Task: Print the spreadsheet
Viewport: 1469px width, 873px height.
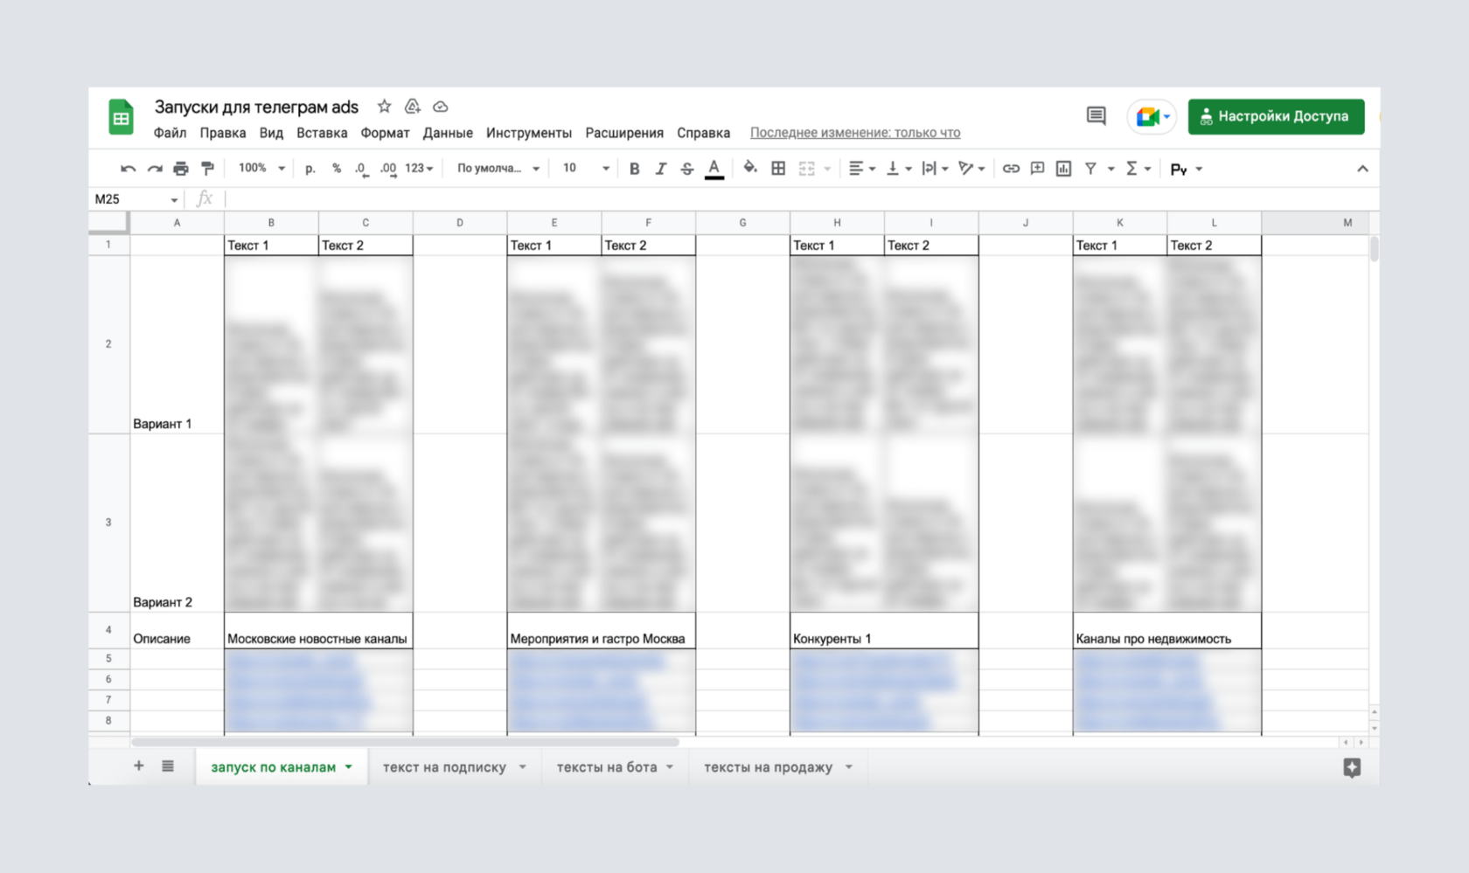Action: point(181,169)
